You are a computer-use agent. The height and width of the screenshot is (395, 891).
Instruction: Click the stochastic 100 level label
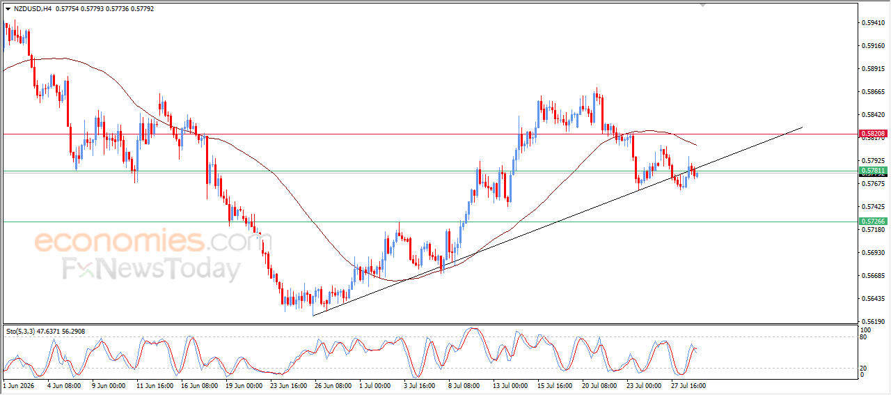tap(866, 330)
